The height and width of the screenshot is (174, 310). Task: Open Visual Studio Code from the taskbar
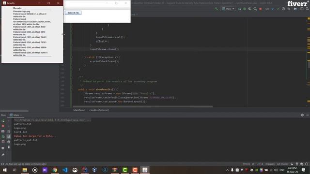coord(65,170)
